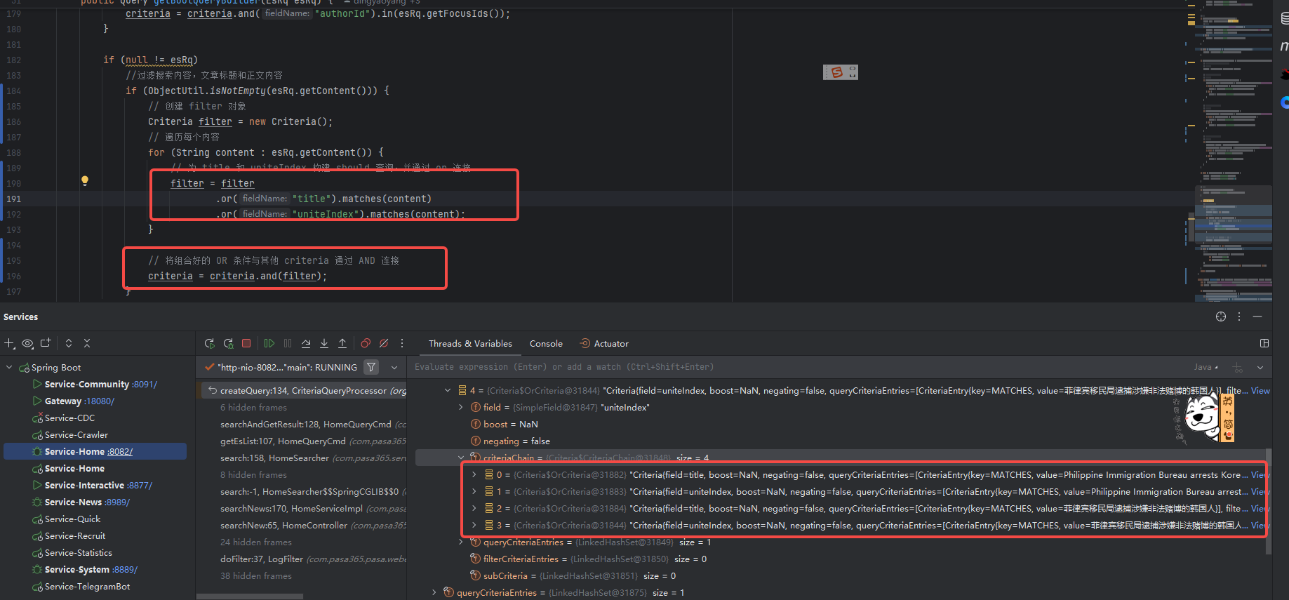
Task: Click the Services panel crosshair locate icon
Action: 1221,316
